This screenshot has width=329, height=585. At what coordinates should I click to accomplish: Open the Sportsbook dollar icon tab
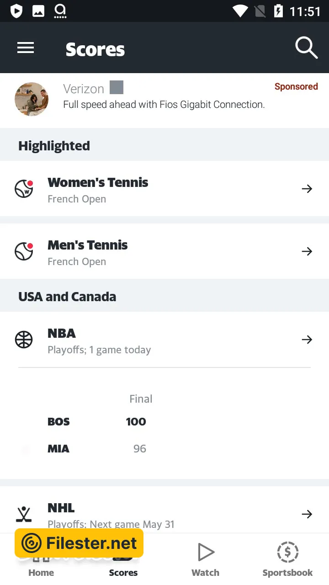coord(287,553)
